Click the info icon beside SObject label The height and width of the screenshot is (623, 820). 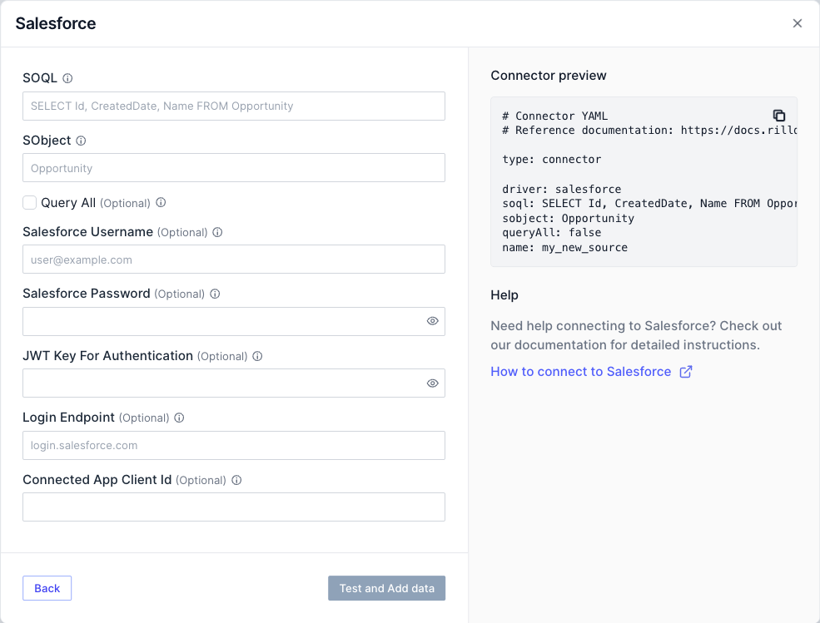(x=82, y=141)
